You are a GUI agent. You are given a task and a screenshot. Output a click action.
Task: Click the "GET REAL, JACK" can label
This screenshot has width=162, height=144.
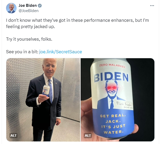coord(113,118)
